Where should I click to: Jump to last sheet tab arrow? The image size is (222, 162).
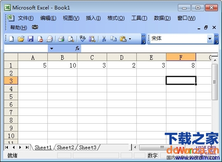tap(27, 148)
